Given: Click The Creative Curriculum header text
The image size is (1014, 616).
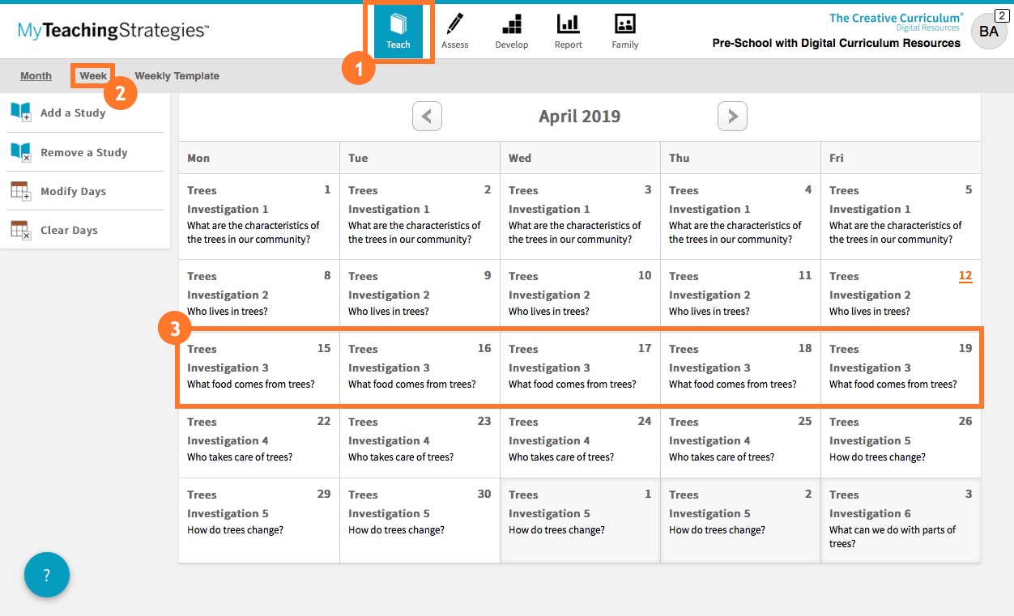Looking at the screenshot, I should [896, 17].
